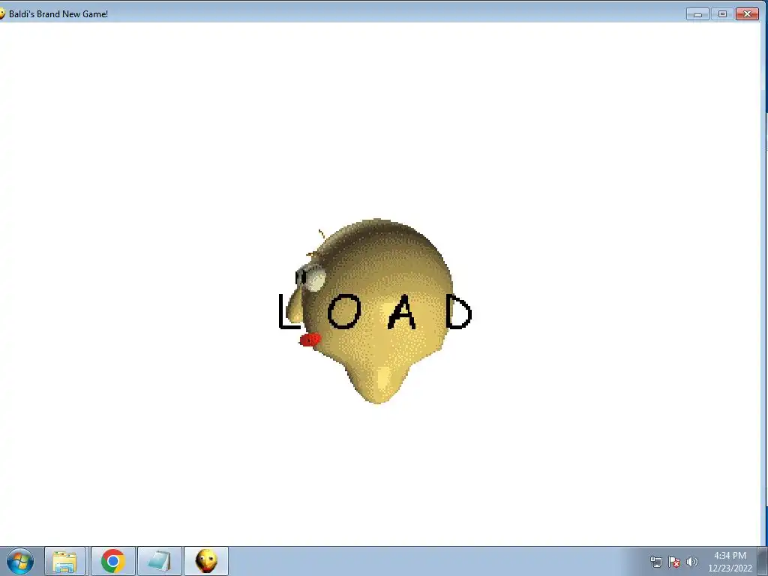Open the Notepad taskbar item

(x=160, y=561)
